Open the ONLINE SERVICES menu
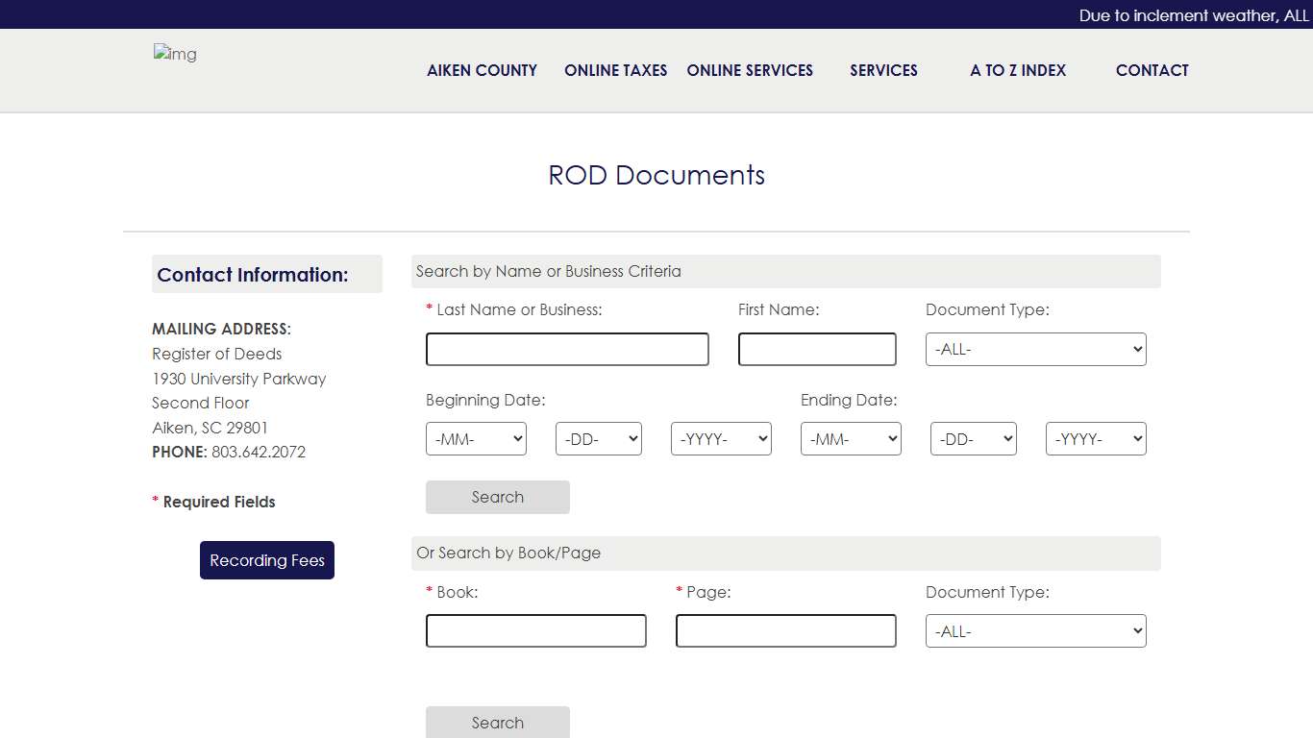Screen dimensions: 1313x738 pyautogui.click(x=750, y=70)
